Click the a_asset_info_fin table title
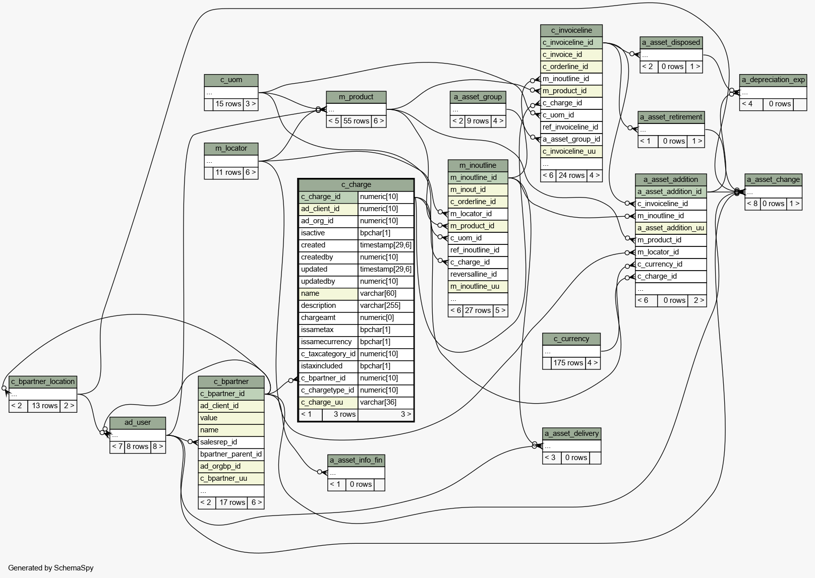 coord(356,460)
